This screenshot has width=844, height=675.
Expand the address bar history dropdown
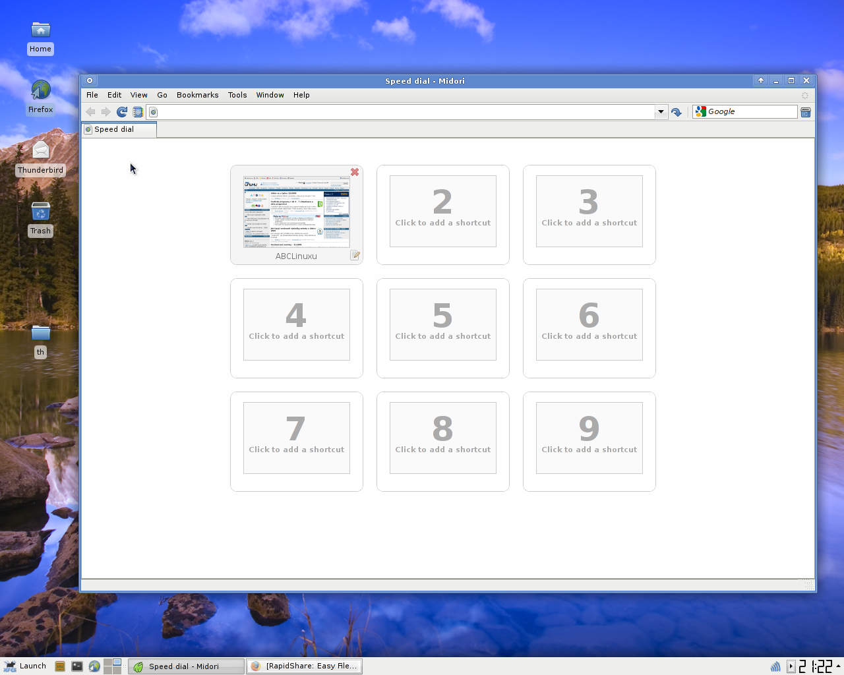(x=661, y=112)
